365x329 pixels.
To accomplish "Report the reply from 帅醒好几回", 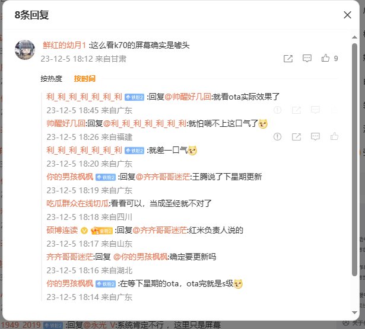I will pyautogui.click(x=277, y=136).
